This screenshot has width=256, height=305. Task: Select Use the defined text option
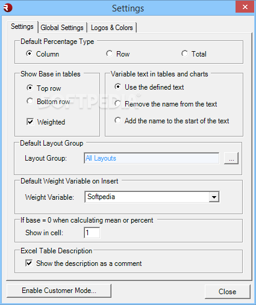pyautogui.click(x=117, y=87)
